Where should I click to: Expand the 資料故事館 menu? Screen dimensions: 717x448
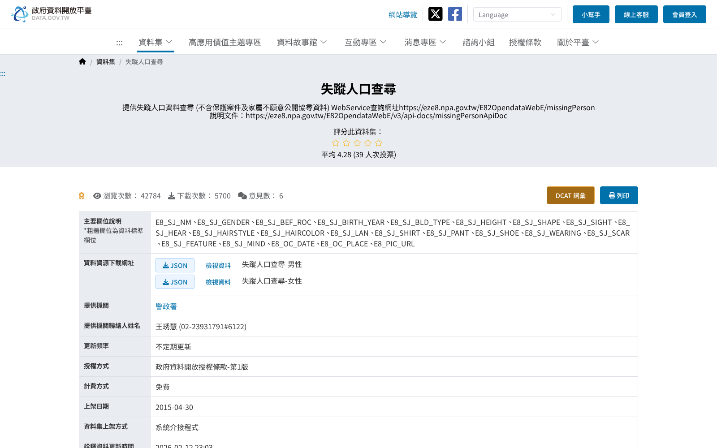(302, 42)
